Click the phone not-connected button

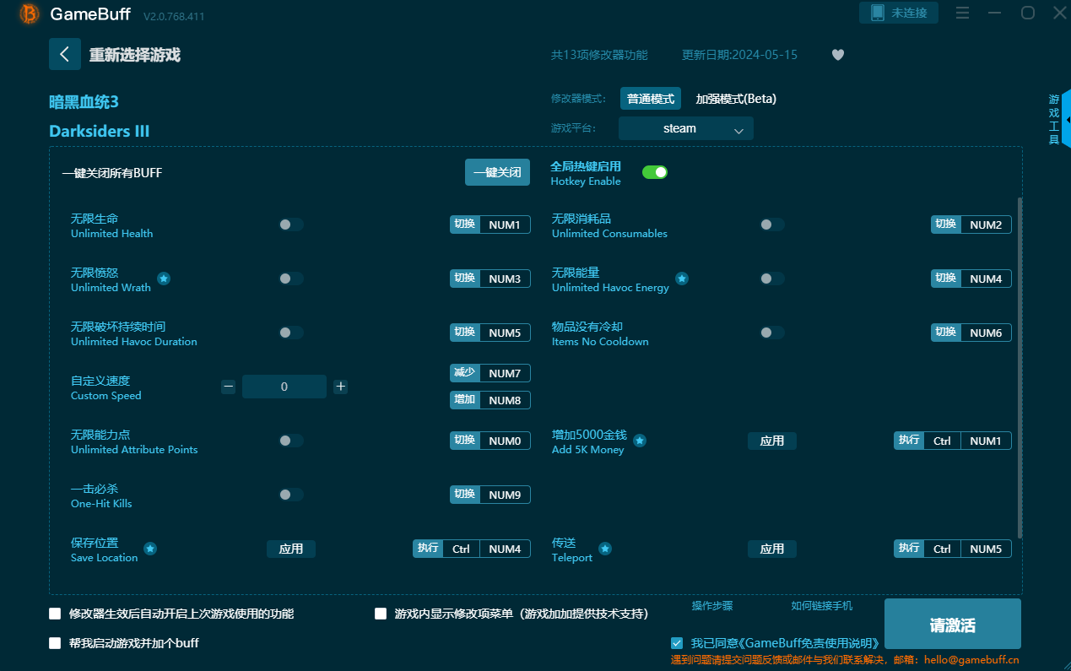coord(899,13)
